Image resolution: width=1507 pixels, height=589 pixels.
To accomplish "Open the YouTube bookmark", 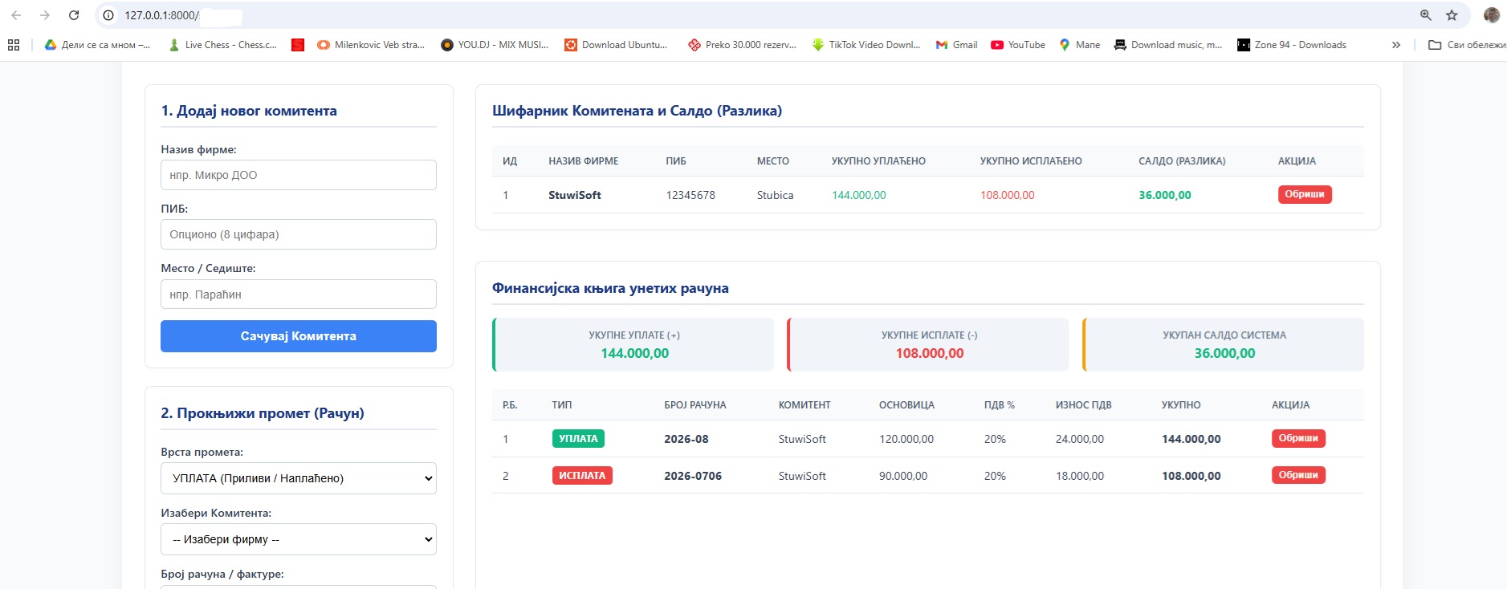I will click(x=1018, y=45).
